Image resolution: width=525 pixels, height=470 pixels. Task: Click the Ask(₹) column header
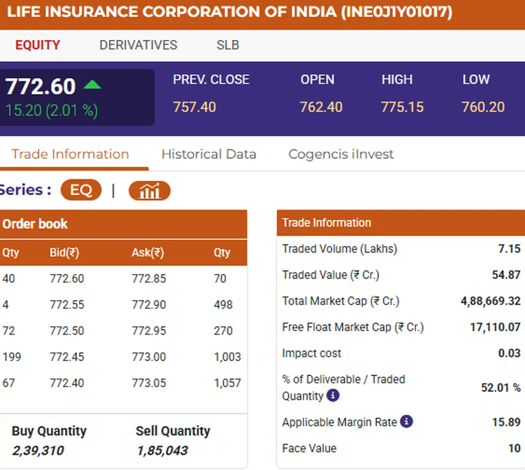pos(147,253)
